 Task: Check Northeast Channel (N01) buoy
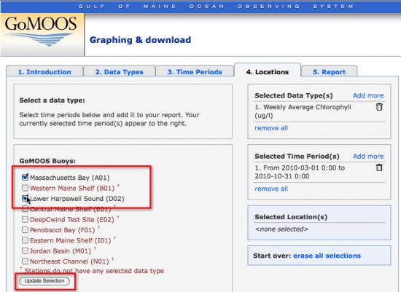[x=25, y=261]
